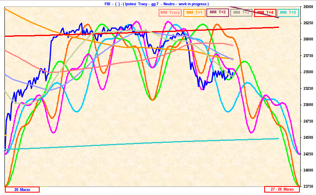Click the MM T+3 legend box

coord(241,13)
